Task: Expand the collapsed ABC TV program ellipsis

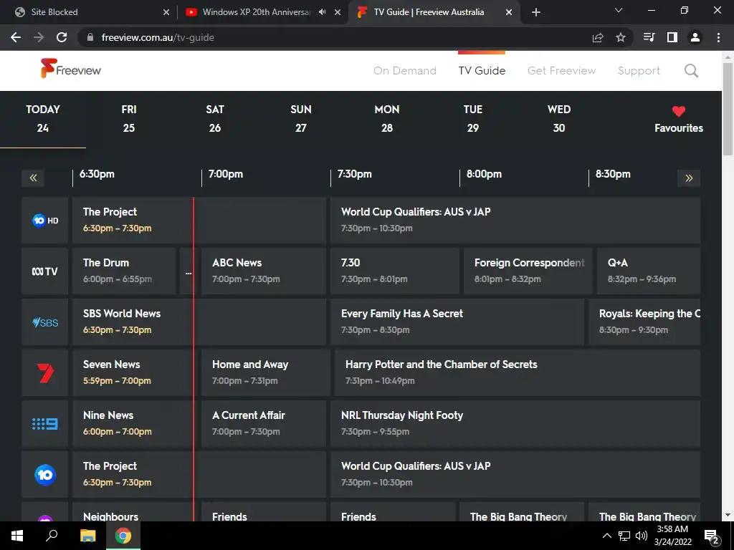Action: [x=188, y=271]
